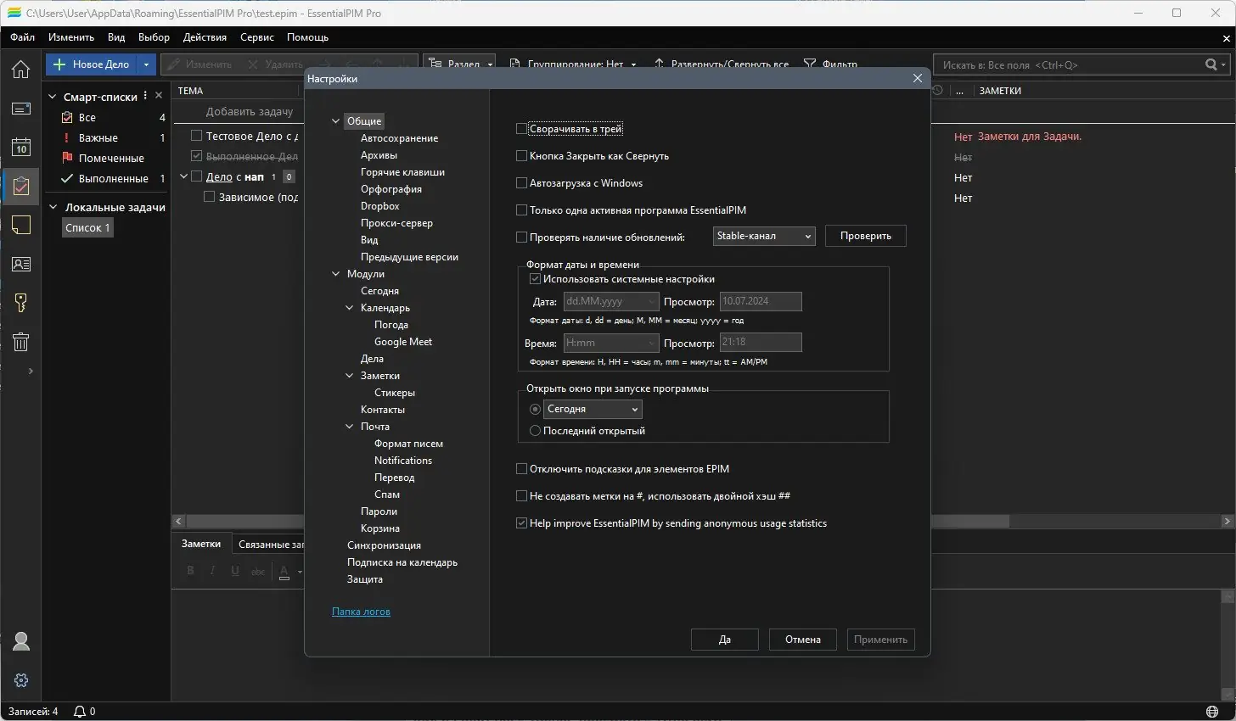1236x721 pixels.
Task: Click the globe icon in the status bar
Action: 1212,712
